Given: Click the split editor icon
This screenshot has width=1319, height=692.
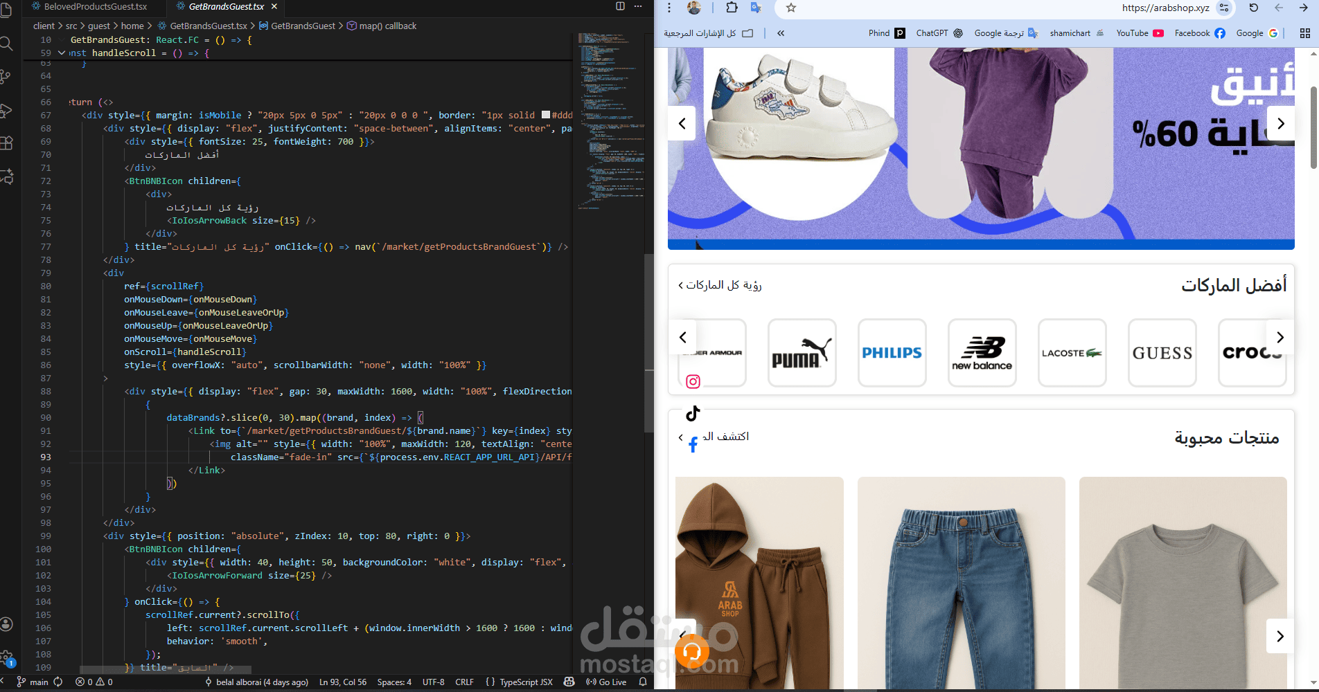Looking at the screenshot, I should click(x=620, y=6).
